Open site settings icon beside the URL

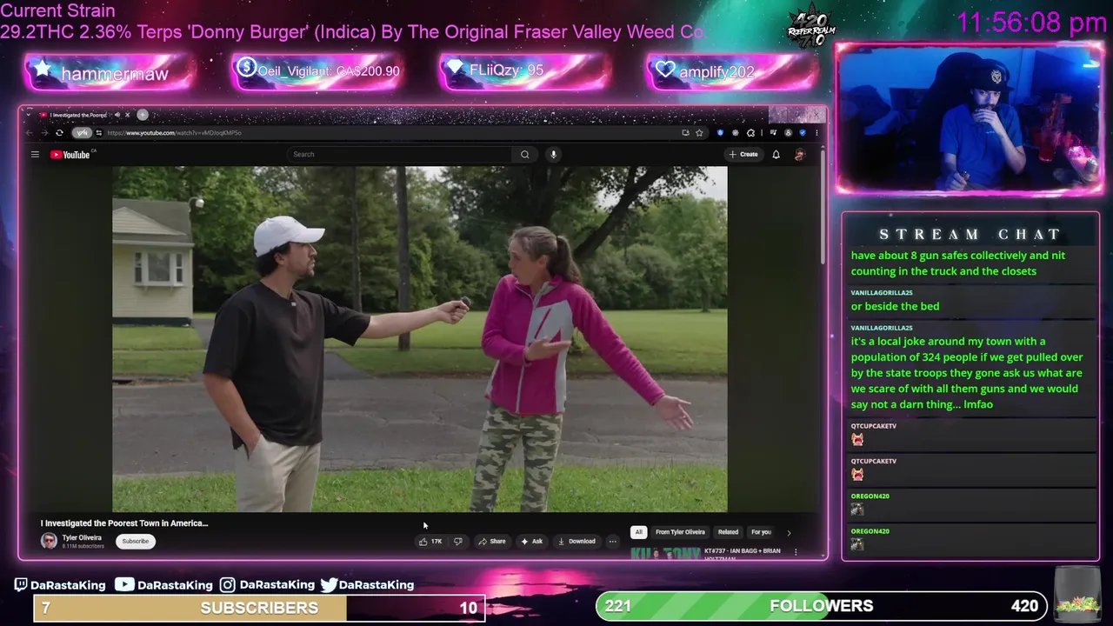pos(98,133)
